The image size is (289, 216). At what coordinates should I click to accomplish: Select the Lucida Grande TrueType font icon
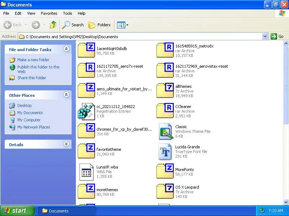165,152
